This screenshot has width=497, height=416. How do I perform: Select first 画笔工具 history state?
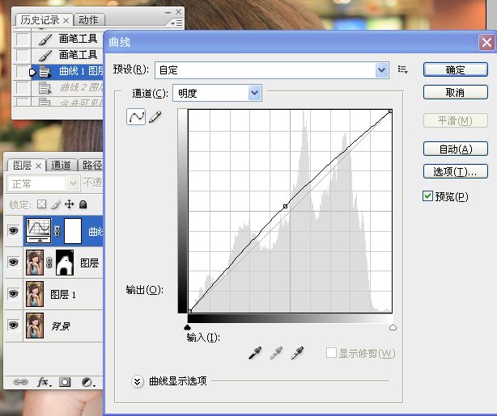pos(67,39)
